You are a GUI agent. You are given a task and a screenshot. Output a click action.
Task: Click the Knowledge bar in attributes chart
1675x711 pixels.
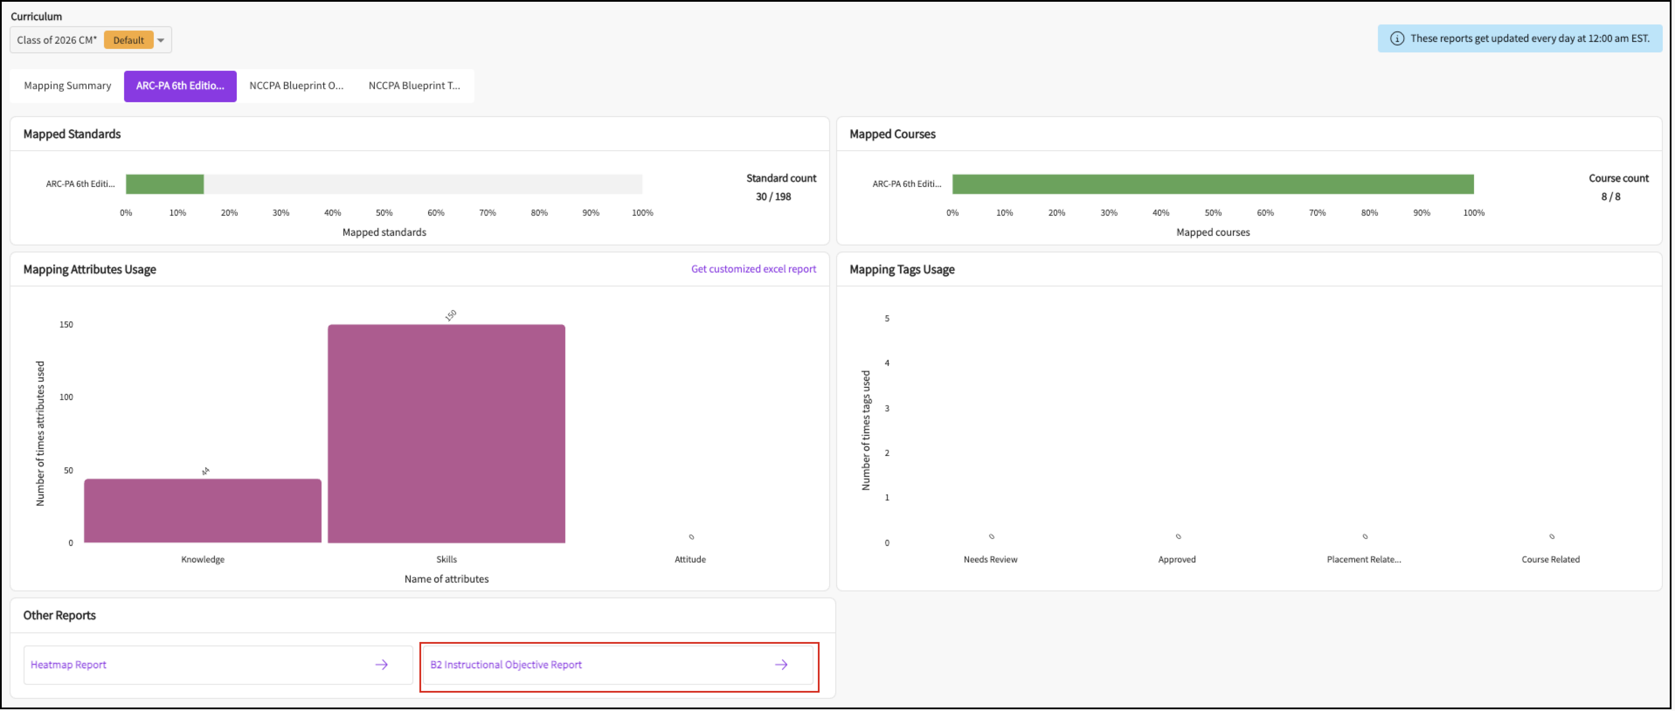pos(202,511)
